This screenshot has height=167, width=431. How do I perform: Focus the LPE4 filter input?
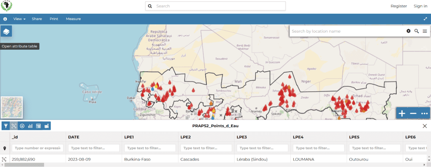[319, 148]
